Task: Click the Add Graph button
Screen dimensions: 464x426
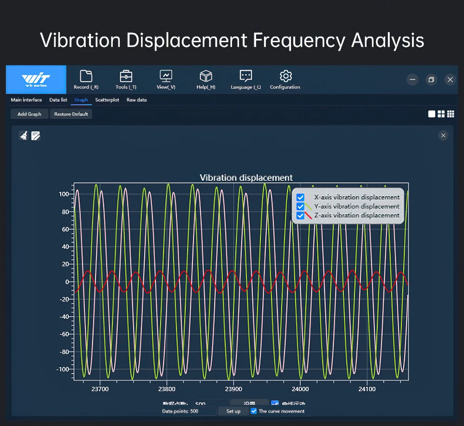Action: tap(29, 114)
